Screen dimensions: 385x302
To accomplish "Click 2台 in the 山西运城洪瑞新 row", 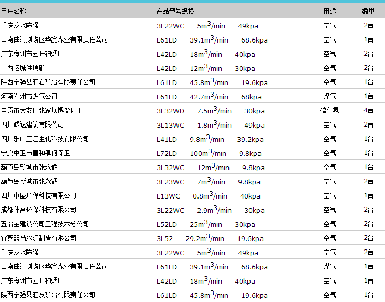I will point(369,68).
